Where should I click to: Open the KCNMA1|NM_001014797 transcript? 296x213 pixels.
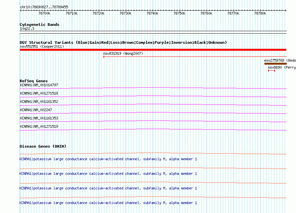[x=39, y=85]
